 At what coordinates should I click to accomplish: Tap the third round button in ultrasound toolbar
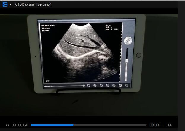coord(101,86)
